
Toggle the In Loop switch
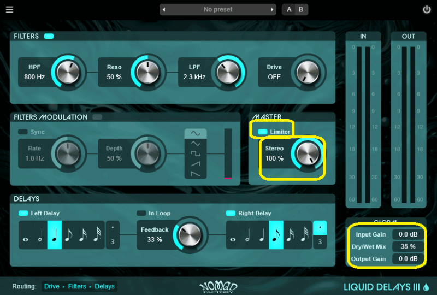tap(141, 213)
